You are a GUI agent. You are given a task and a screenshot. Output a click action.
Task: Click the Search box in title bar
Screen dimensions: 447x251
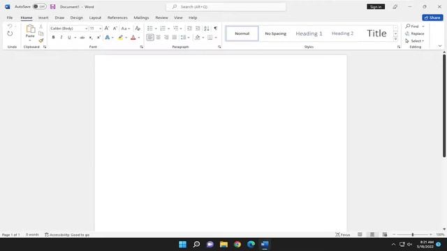(226, 7)
